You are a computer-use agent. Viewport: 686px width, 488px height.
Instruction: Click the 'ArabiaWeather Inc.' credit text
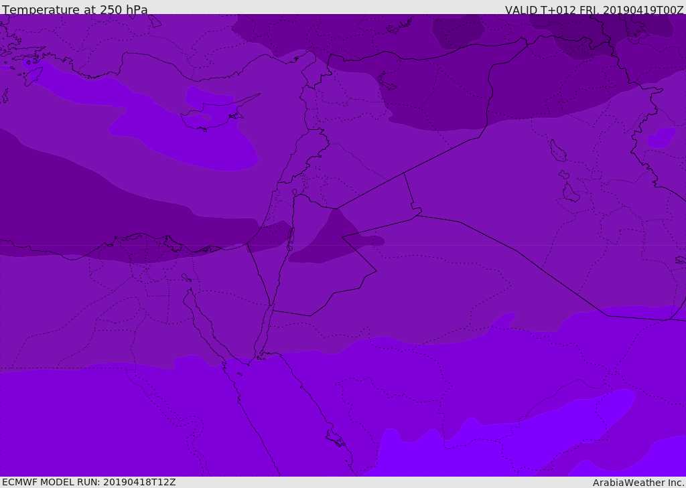(638, 483)
